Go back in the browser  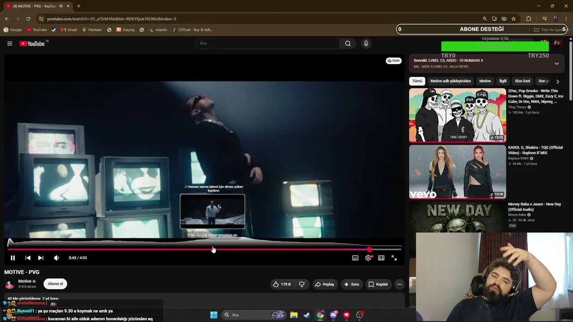(7, 19)
